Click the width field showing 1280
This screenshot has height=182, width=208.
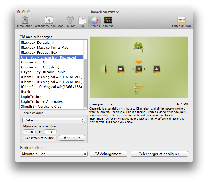coord(29,132)
